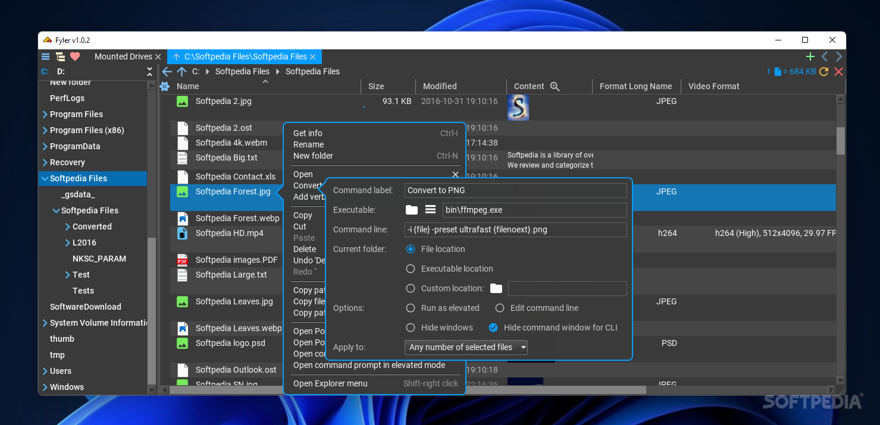
Task: Expand Recovery tree node
Action: pos(45,162)
